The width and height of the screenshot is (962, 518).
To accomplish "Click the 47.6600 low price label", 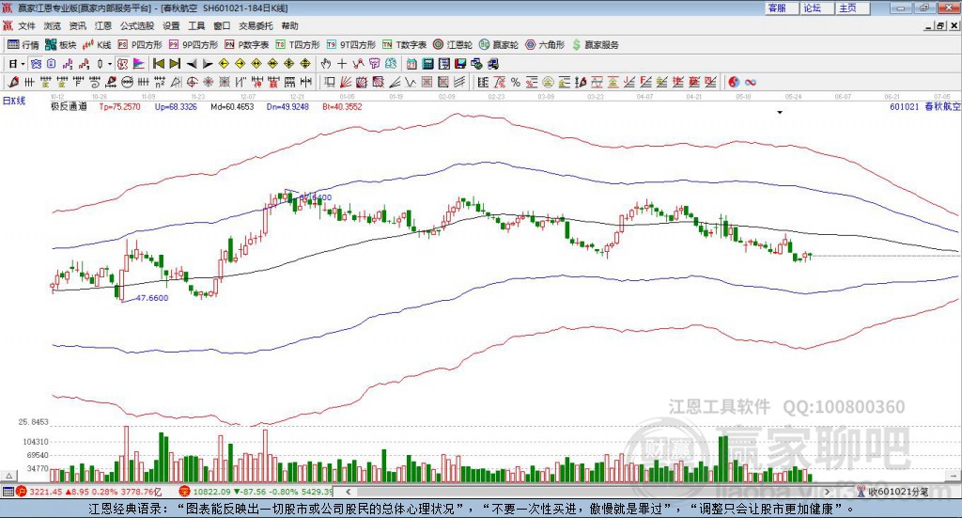I will [x=151, y=298].
